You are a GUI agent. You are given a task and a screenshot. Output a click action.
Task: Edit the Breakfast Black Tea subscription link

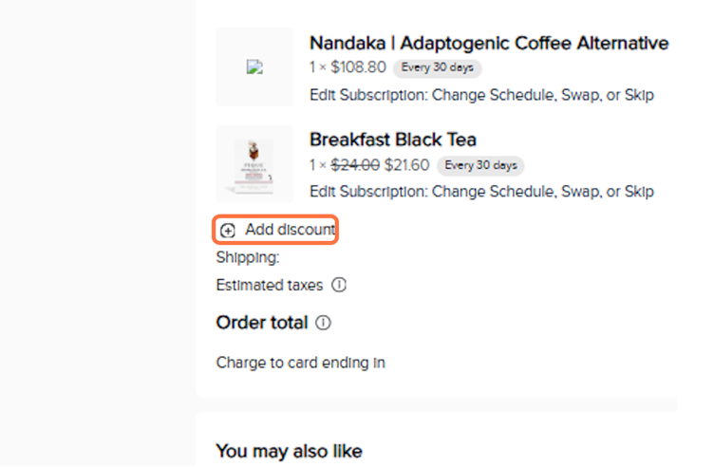481,192
